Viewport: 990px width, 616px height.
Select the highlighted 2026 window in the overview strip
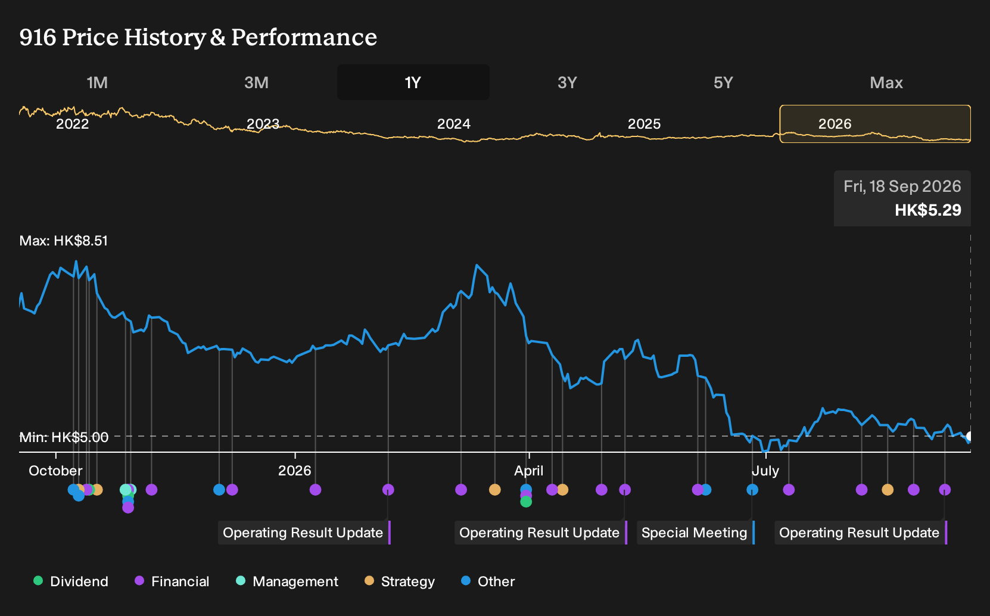tap(875, 124)
